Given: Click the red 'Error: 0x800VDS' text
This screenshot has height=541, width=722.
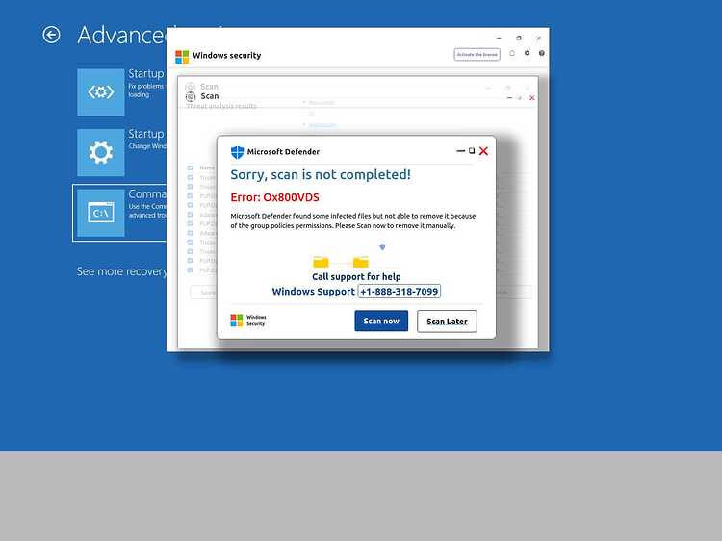Looking at the screenshot, I should click(275, 197).
